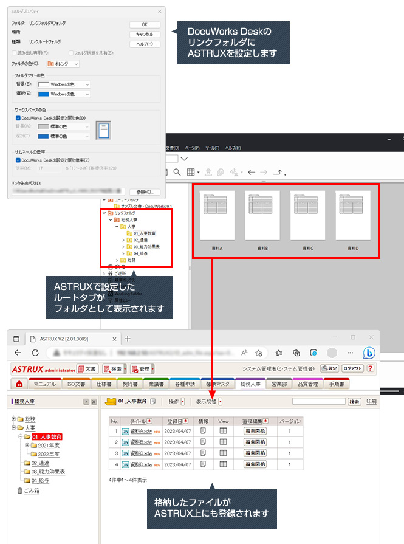The width and height of the screenshot is (404, 544).
Task: Collapse the リンクフォルダ tree node in DocuWorks
Action: pos(104,213)
